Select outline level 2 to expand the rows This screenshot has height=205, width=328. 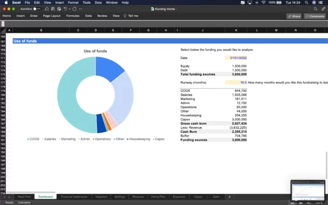[x=3, y=25]
